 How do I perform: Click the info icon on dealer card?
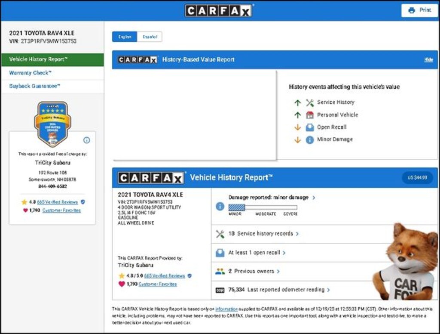86,140
